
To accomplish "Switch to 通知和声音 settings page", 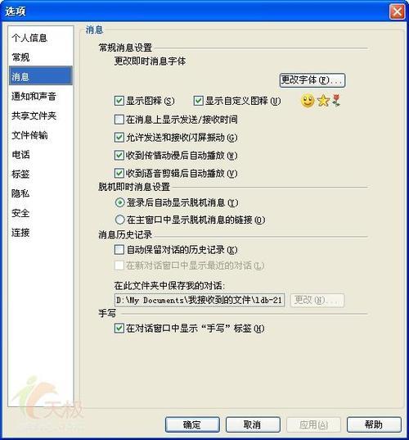I will point(34,96).
